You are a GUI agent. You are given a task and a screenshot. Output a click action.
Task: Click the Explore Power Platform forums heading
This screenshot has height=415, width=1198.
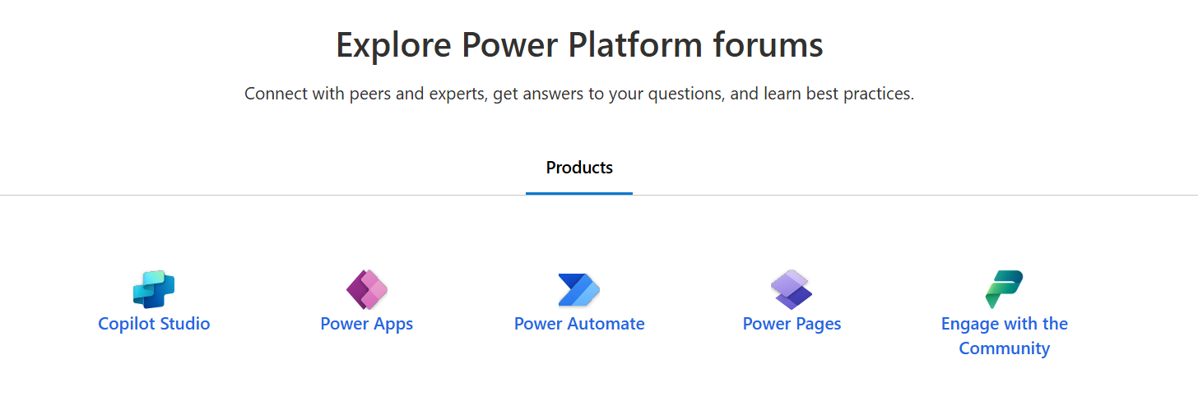click(579, 44)
